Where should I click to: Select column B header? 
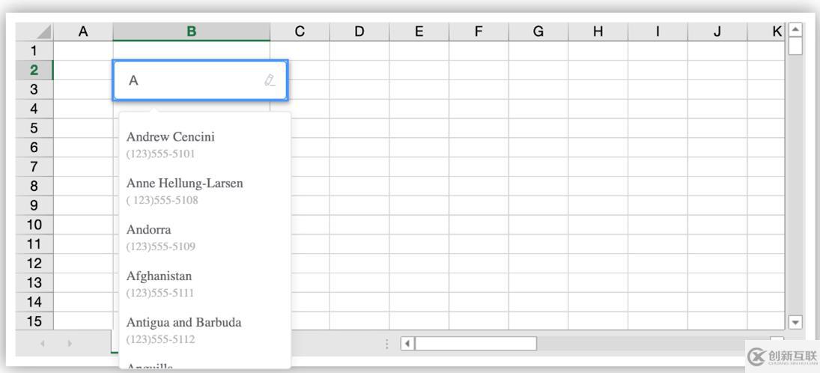pyautogui.click(x=191, y=31)
